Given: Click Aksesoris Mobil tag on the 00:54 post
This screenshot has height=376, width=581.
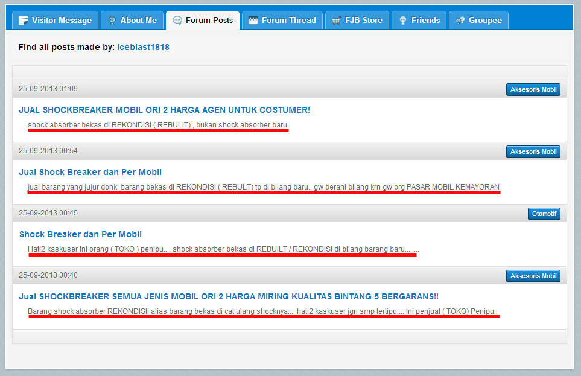Looking at the screenshot, I should point(533,151).
